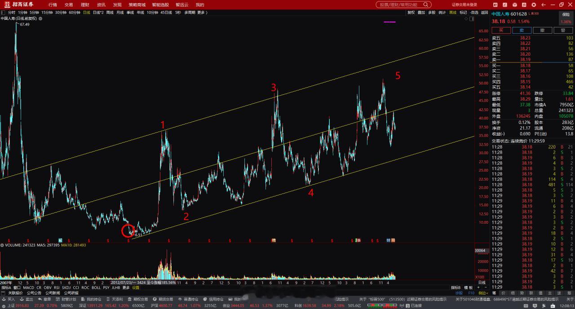The height and width of the screenshot is (309, 575).
Task: Open 我的持仓 shortcut
Action: tap(90, 299)
